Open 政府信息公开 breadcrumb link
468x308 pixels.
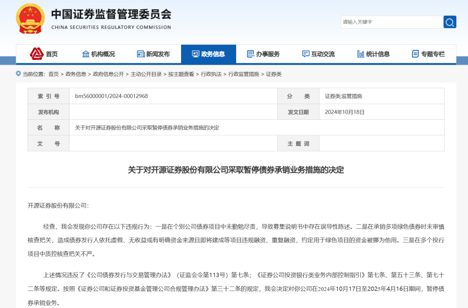point(108,74)
